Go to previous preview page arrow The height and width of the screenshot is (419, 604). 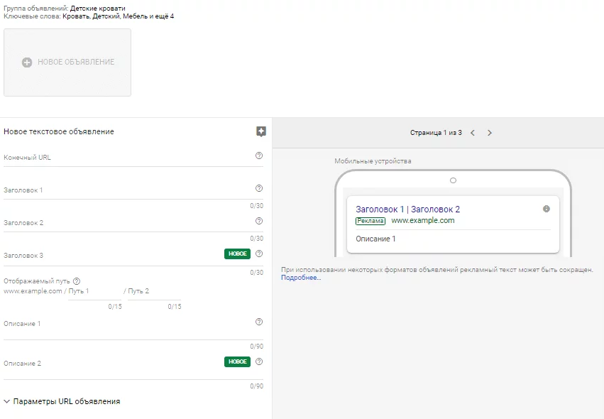(473, 133)
